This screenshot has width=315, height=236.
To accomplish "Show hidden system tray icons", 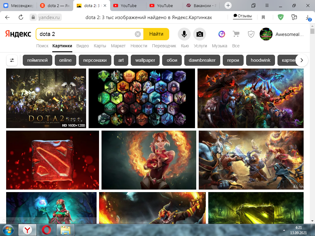I will pyautogui.click(x=284, y=230).
